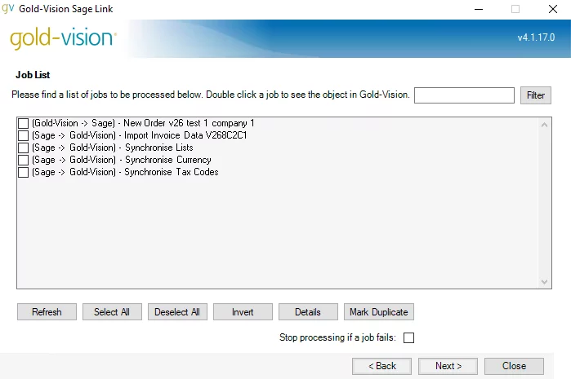Screen dimensions: 571x379
Task: Enable Stop processing if a job fails
Action: point(409,337)
